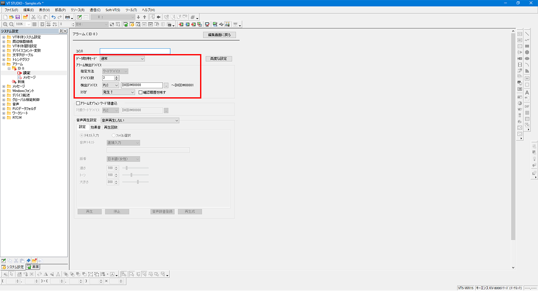This screenshot has height=291, width=538.
Task: Expand the トレンドグラフ tree node
Action: pos(4,60)
